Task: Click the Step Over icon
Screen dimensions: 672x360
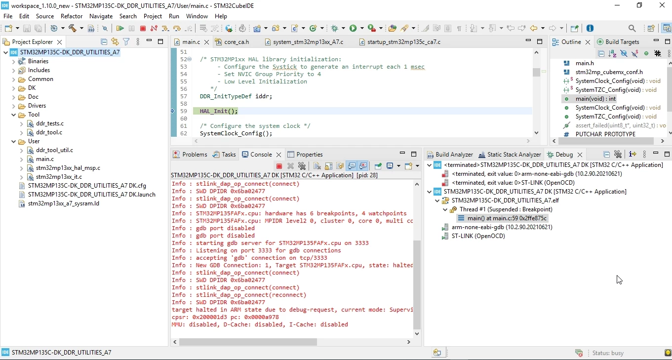Action: click(177, 29)
